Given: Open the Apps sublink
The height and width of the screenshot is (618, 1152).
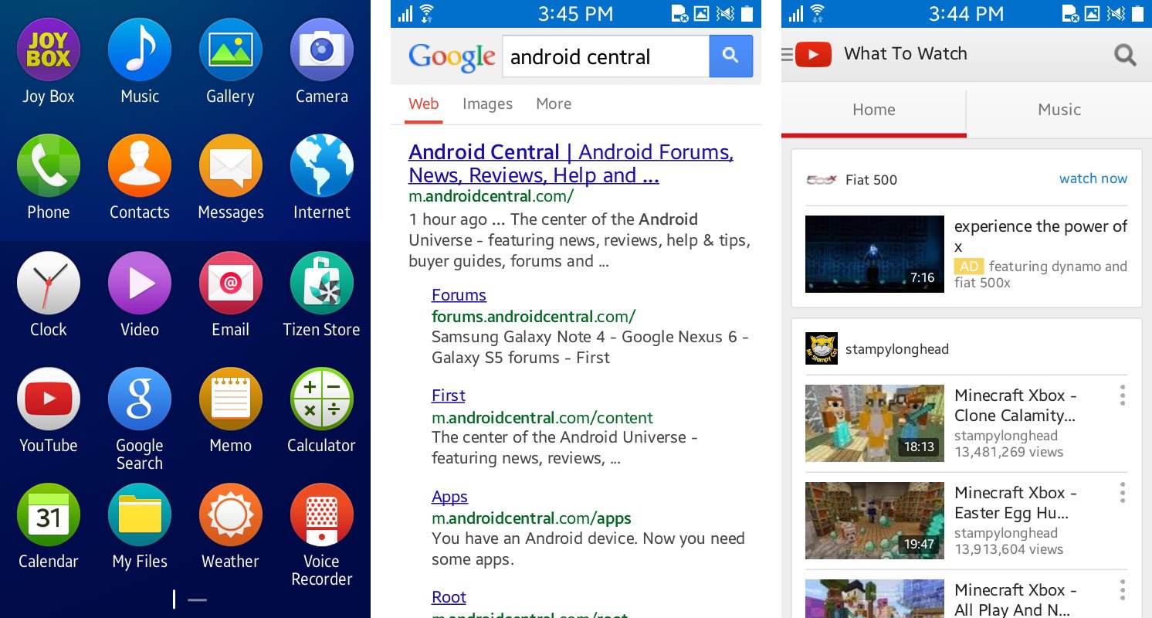Looking at the screenshot, I should [449, 497].
